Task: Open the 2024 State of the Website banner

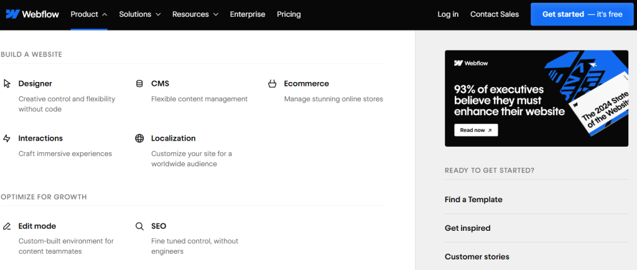Action: pyautogui.click(x=536, y=98)
